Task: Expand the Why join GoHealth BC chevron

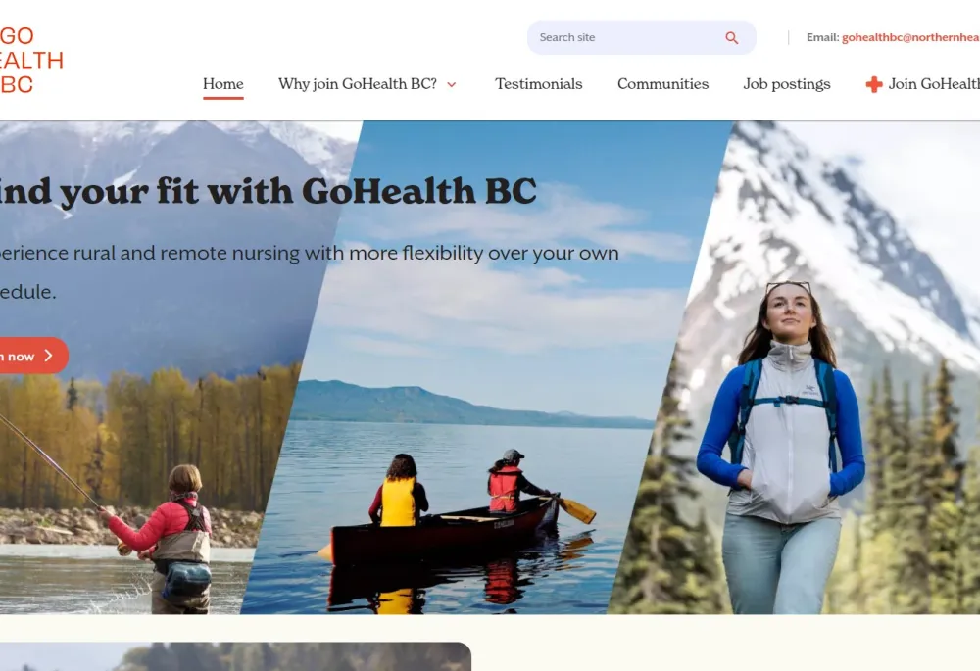Action: coord(451,85)
